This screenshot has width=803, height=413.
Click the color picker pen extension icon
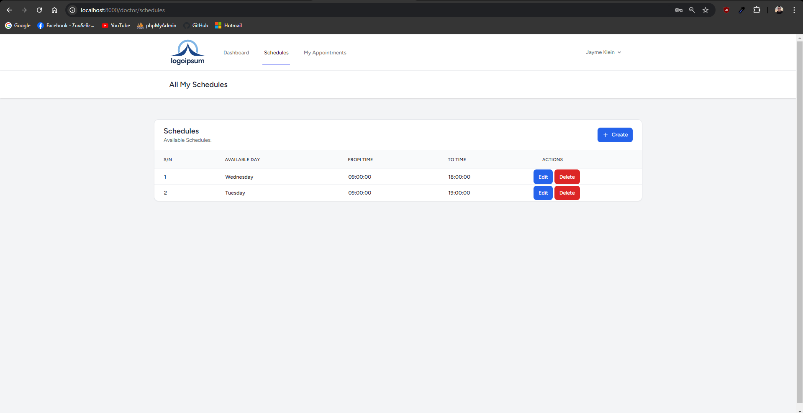(741, 10)
